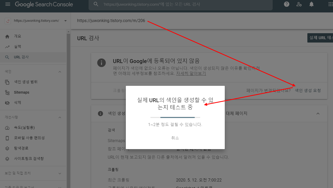Click the layers icon beside 탐색경로
Viewport: 333px width, 188px height.
[x=7, y=148]
